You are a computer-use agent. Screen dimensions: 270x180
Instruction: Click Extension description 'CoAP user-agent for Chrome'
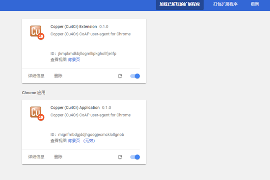105,34
